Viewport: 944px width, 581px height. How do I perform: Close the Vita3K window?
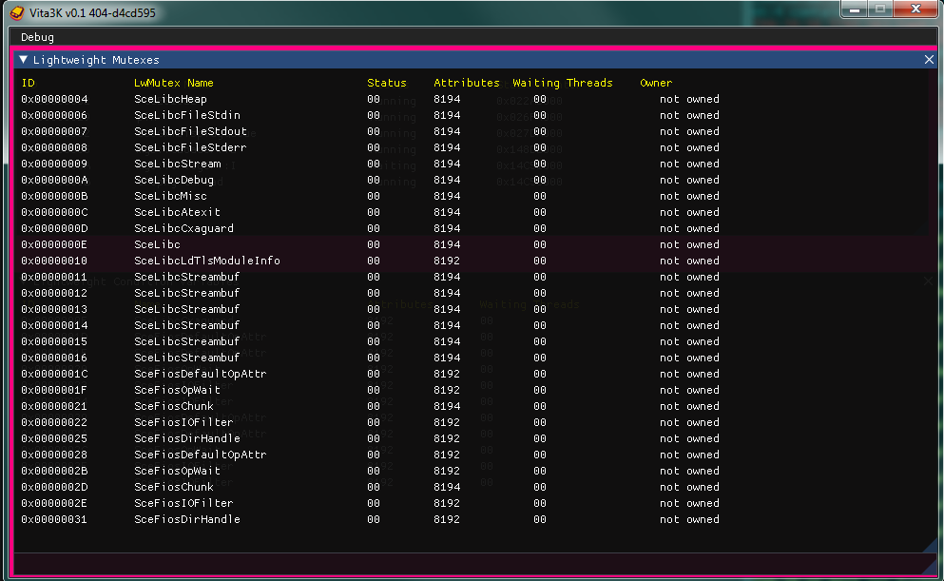[915, 9]
